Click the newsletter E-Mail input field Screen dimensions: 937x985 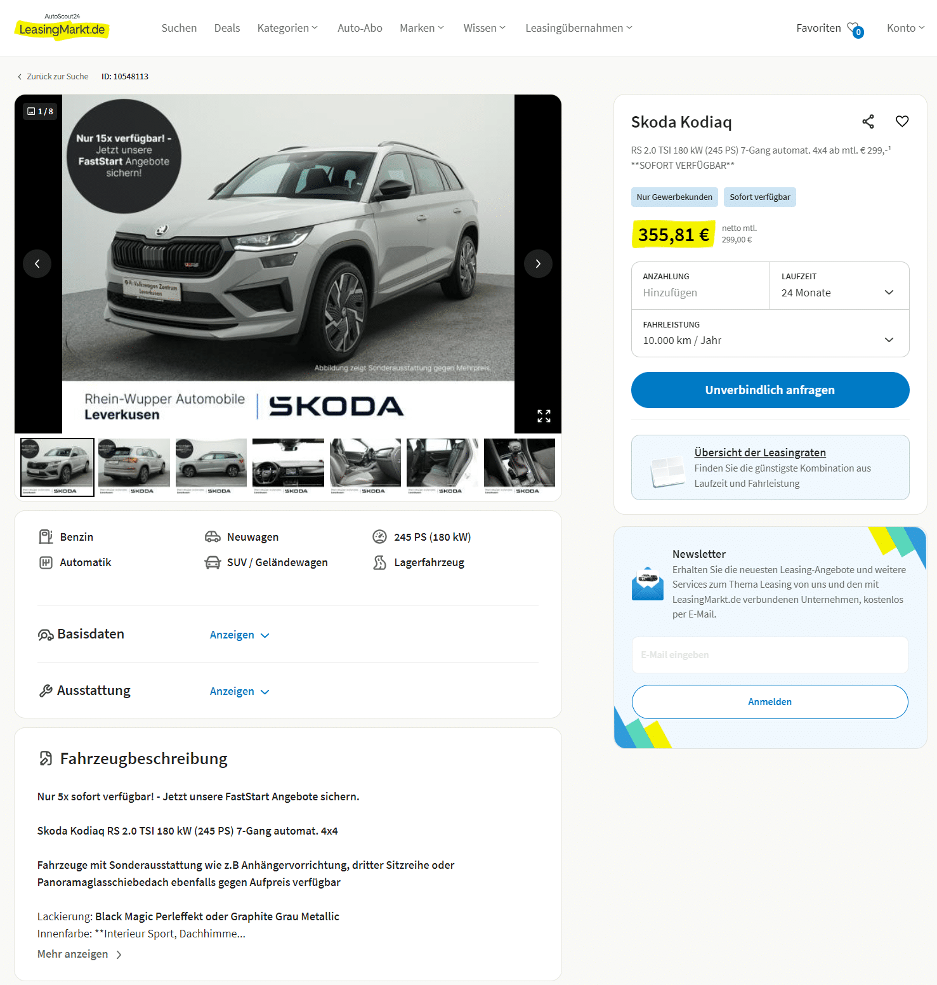pos(770,655)
